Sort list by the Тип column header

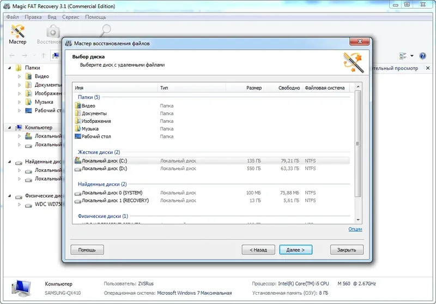(192, 88)
